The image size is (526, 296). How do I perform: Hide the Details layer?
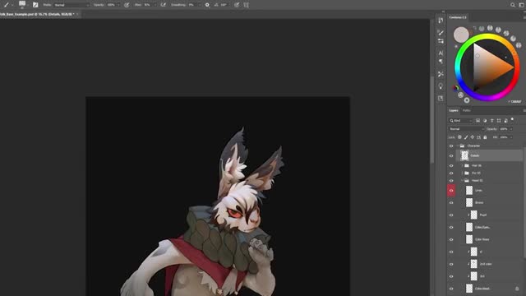pos(451,155)
